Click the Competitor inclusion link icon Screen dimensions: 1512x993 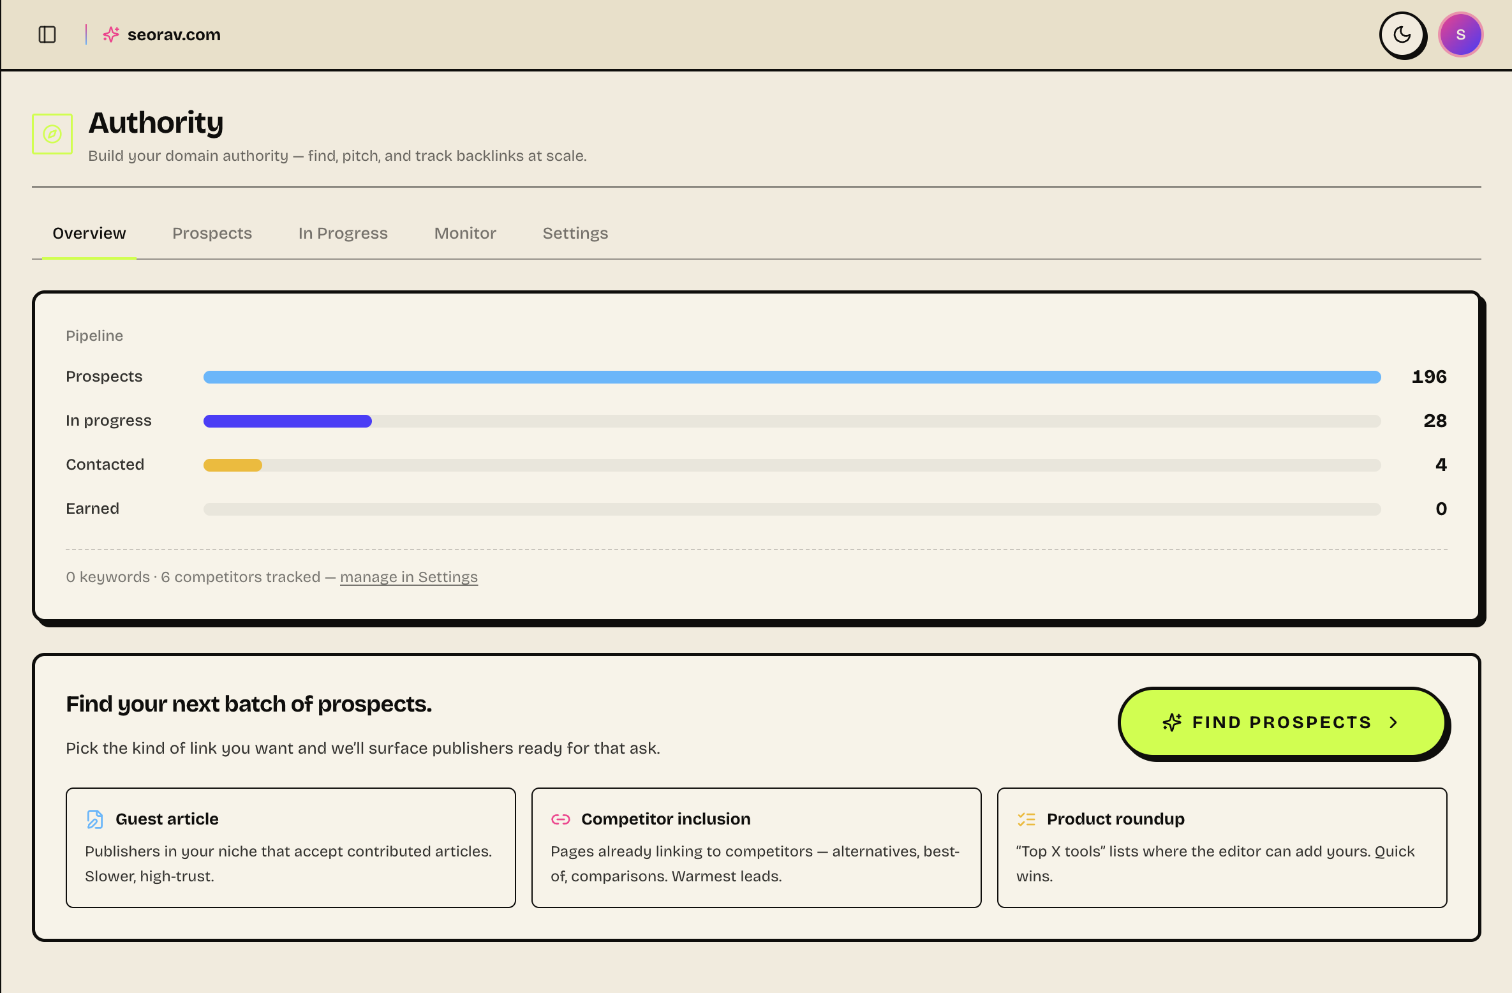pos(561,819)
